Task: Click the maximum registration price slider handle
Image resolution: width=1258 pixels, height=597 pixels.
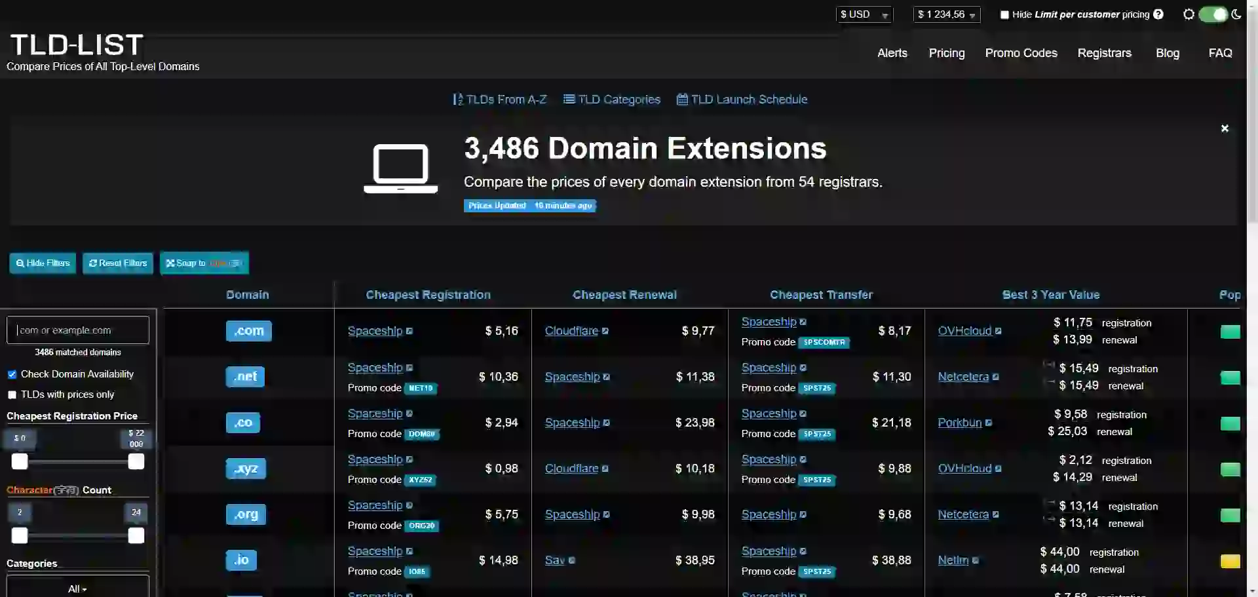Action: click(136, 462)
